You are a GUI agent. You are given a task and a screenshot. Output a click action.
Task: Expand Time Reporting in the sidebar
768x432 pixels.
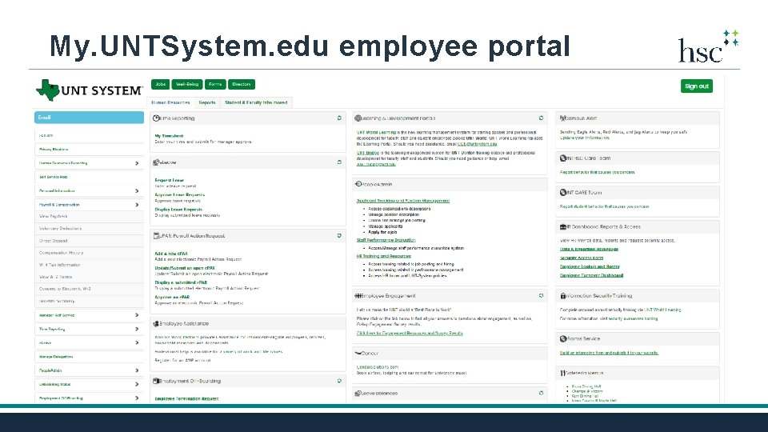tap(137, 329)
